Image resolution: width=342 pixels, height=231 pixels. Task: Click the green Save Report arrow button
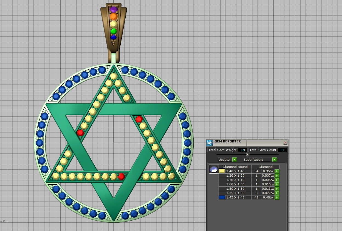(274, 159)
